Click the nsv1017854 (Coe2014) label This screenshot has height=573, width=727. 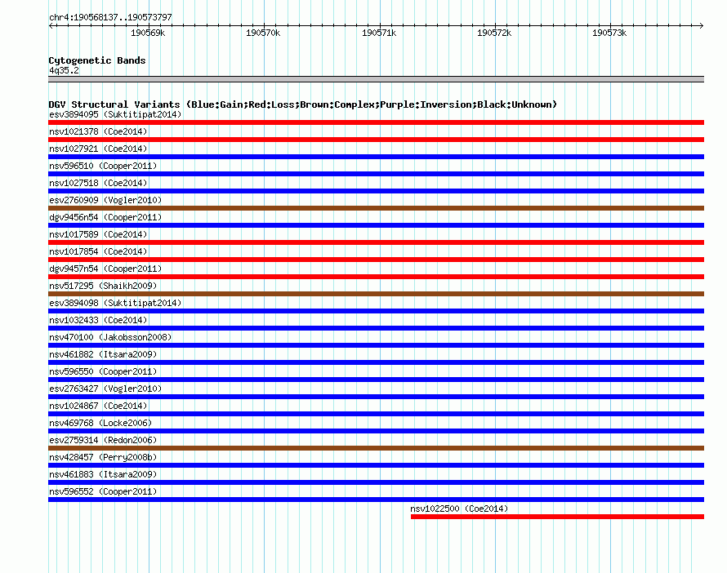(98, 251)
